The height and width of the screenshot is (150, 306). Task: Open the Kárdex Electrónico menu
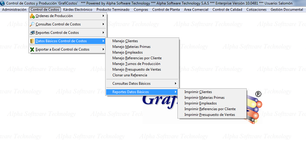[x=78, y=10]
